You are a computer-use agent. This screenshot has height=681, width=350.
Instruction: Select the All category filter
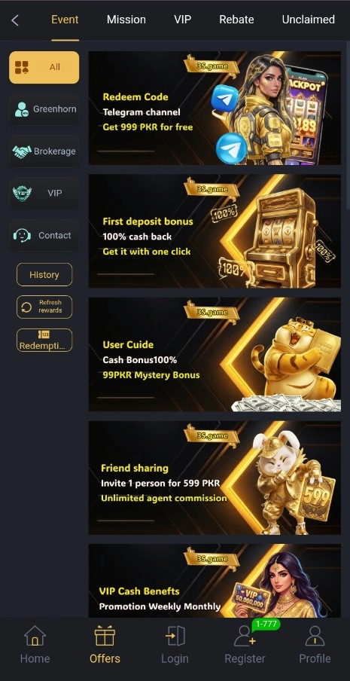pos(44,67)
